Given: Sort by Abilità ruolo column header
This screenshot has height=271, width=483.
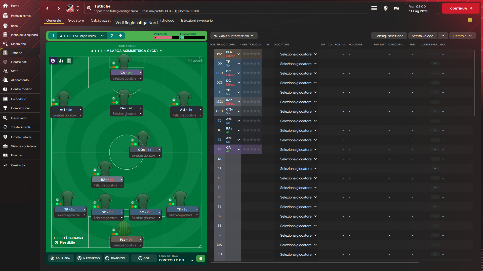Looking at the screenshot, I should (x=251, y=44).
